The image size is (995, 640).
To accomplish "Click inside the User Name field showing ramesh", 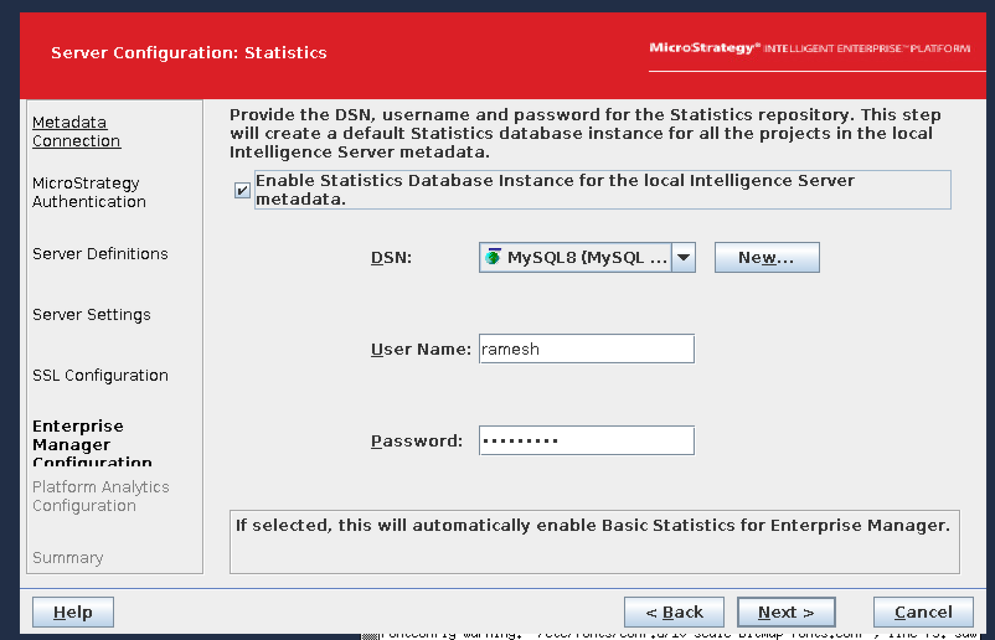I will click(585, 348).
